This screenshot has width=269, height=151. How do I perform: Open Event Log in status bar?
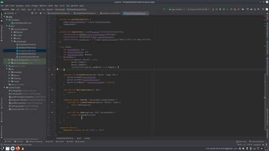pyautogui.click(x=241, y=142)
